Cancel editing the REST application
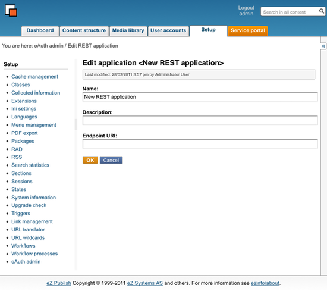 pyautogui.click(x=111, y=160)
